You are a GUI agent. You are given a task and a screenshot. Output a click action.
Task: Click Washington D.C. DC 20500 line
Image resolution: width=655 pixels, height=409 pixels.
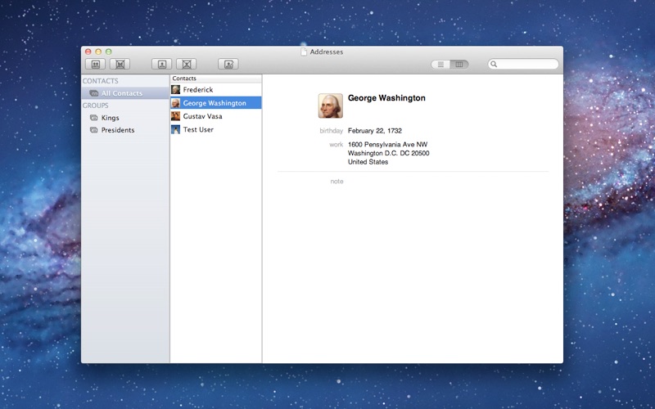tap(388, 153)
